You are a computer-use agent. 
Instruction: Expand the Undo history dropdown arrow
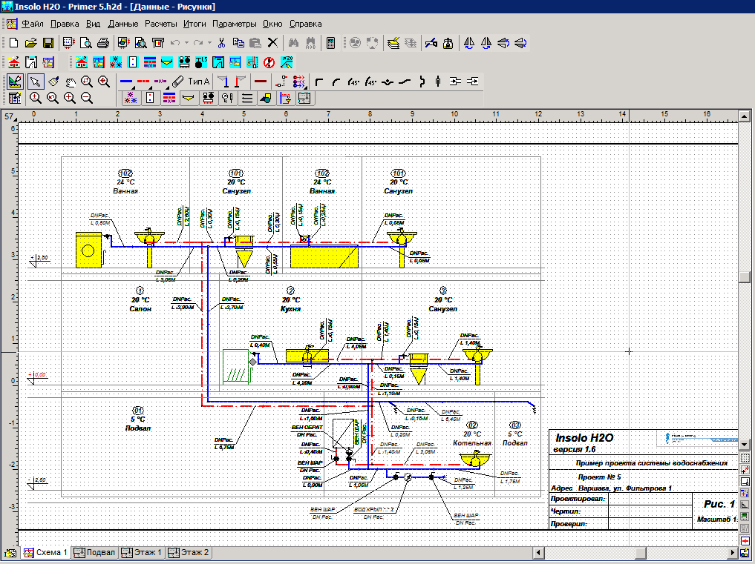[x=186, y=43]
